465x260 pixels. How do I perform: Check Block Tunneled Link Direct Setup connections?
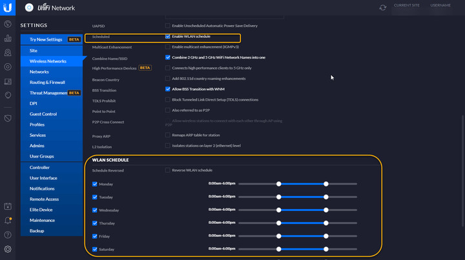click(x=167, y=99)
